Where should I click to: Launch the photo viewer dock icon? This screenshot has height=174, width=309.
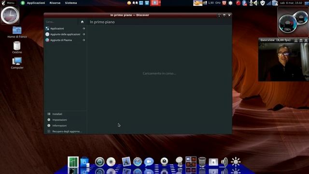[x=126, y=161]
